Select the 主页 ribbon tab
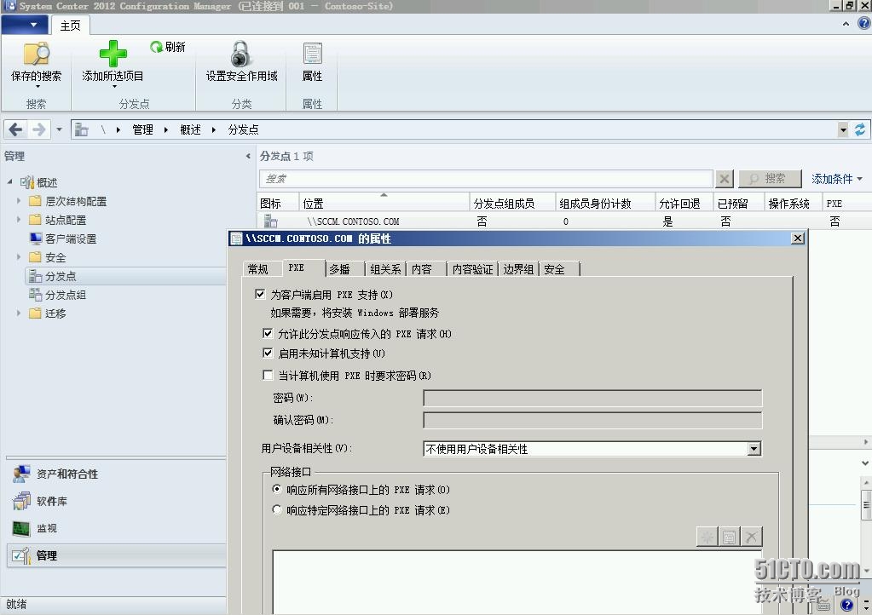Viewport: 872px width, 615px height. (70, 26)
